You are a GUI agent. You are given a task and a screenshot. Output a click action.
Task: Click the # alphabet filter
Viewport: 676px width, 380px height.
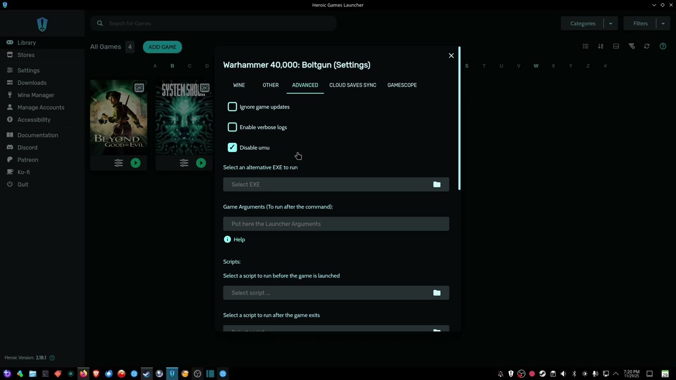coord(605,66)
